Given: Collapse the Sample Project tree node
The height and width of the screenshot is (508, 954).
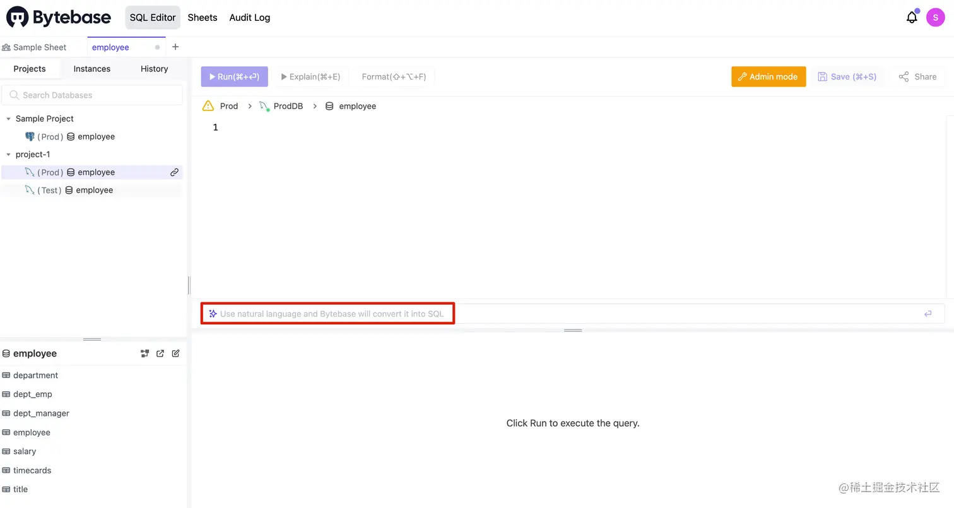Looking at the screenshot, I should coord(8,119).
